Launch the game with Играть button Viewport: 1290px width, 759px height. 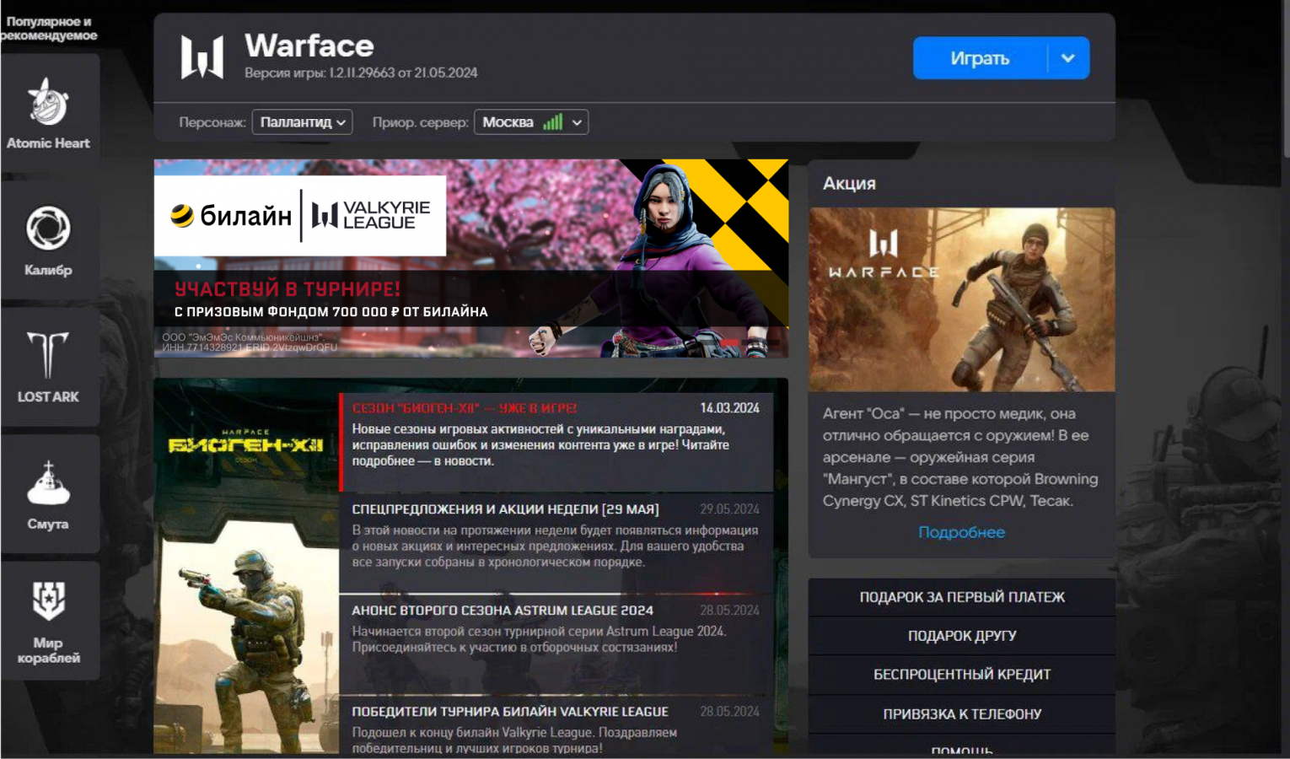(980, 58)
